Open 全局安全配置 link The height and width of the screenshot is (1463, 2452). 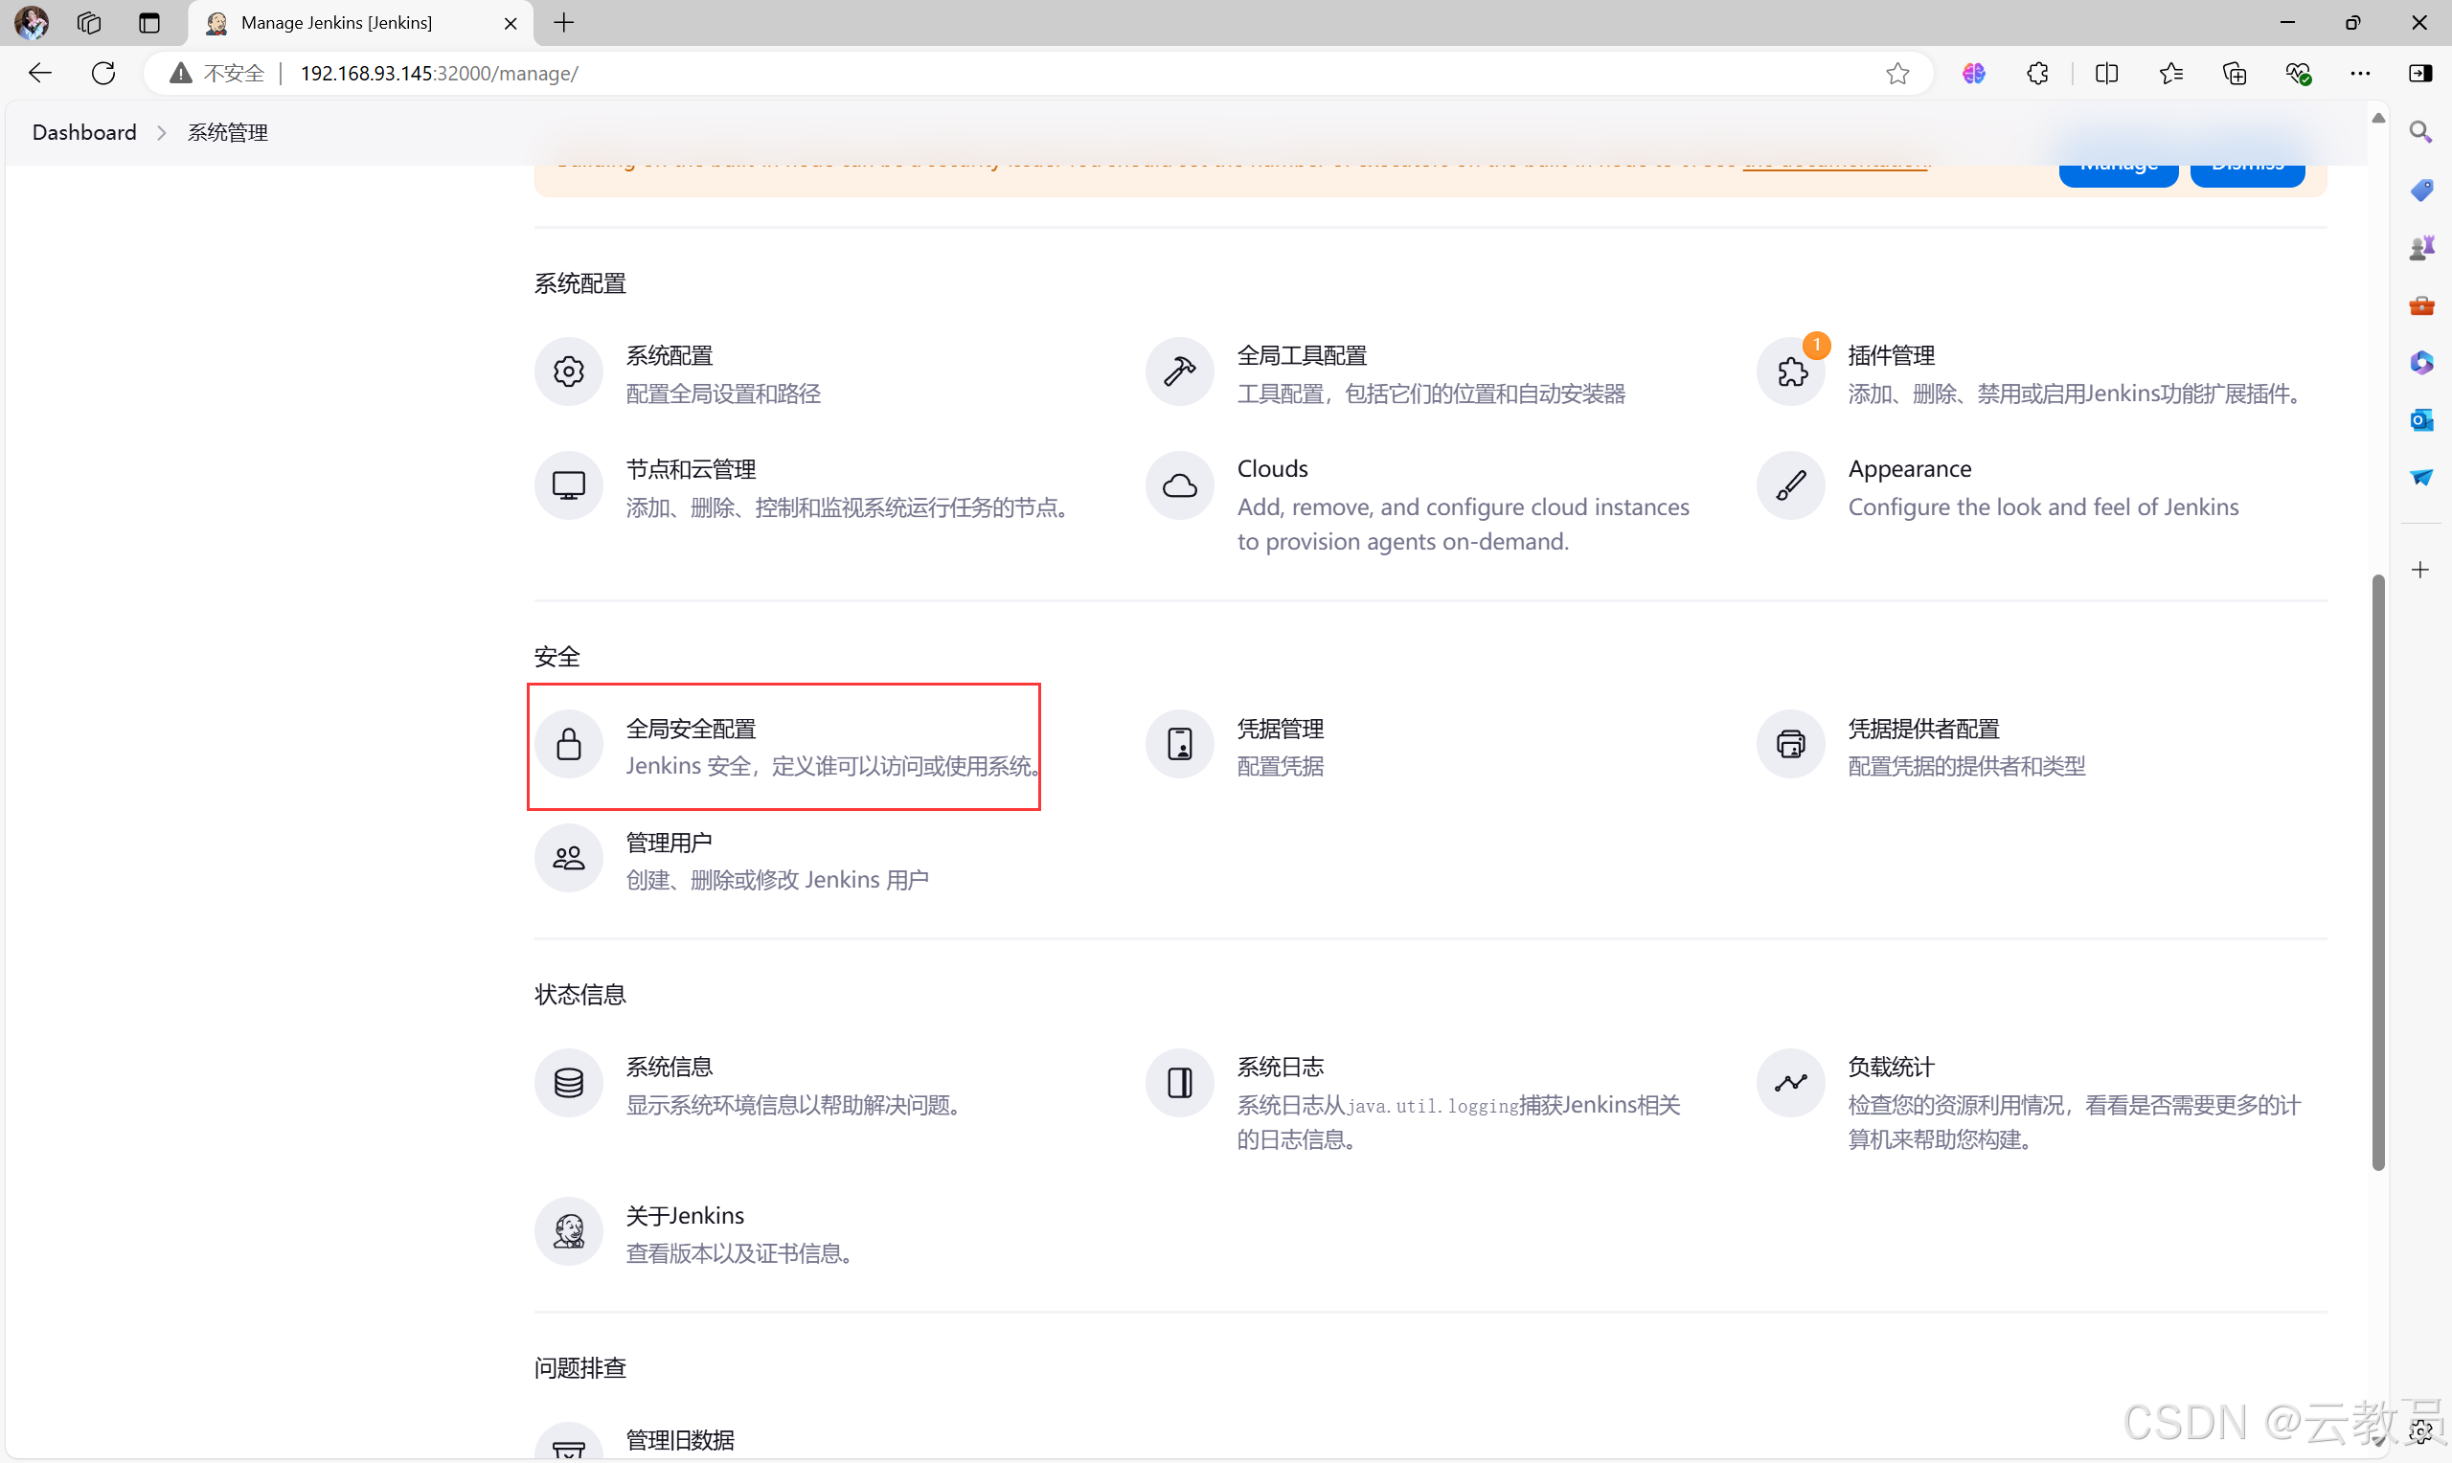click(692, 729)
